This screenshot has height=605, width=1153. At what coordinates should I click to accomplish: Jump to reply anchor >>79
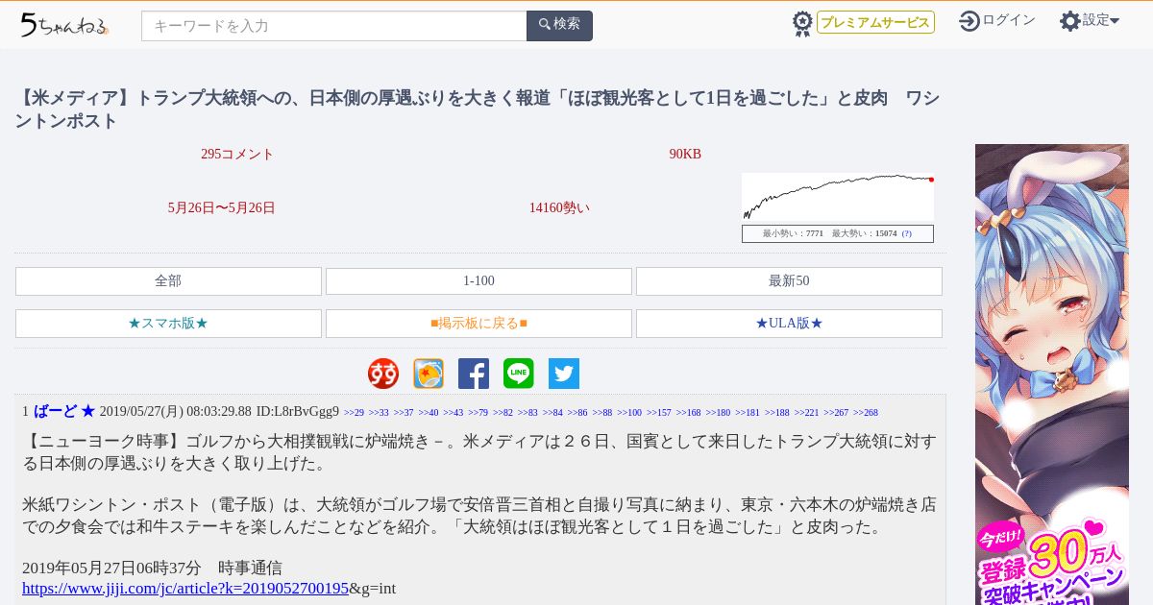478,413
